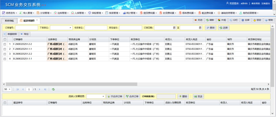The image size is (276, 117).
Task: Click the 合并订单 merge button
Action: click(x=132, y=96)
